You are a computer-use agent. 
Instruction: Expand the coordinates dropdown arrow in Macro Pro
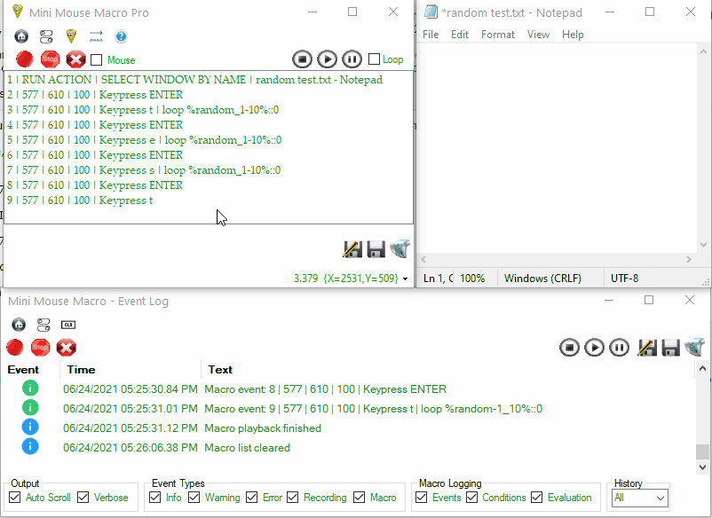coord(406,279)
